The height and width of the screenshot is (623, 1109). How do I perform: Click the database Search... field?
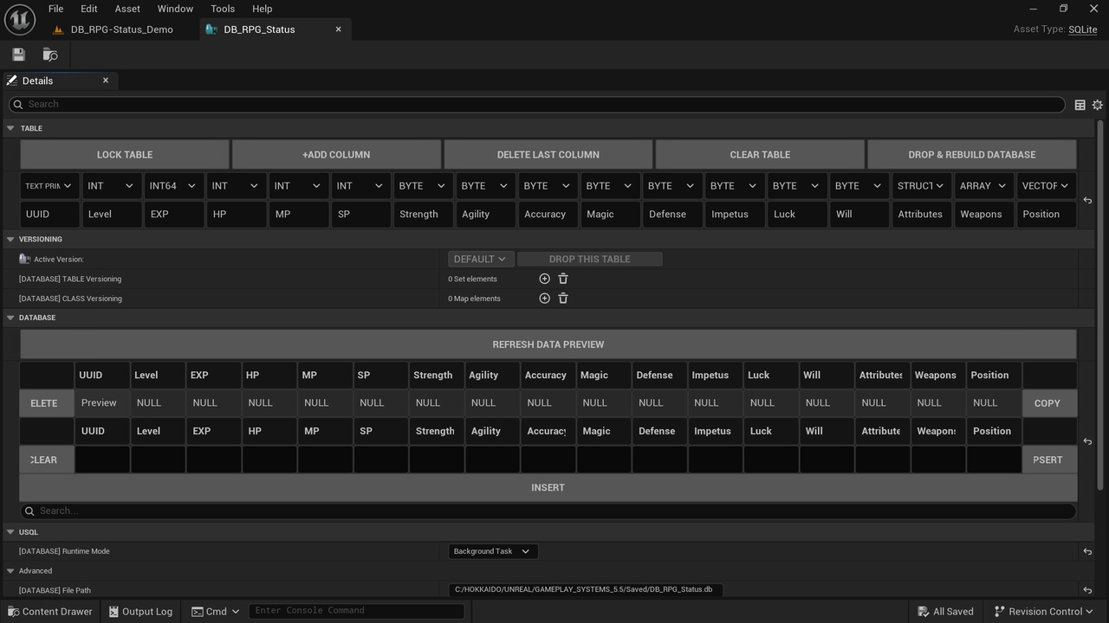coord(548,511)
